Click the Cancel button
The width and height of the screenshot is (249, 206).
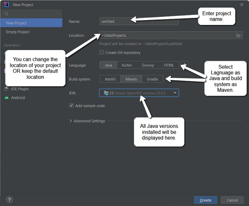coord(232,200)
